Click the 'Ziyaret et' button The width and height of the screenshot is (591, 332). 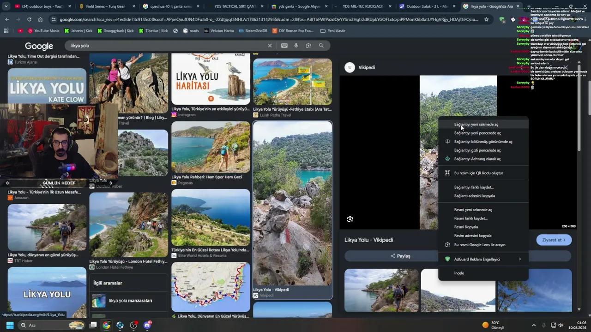554,240
